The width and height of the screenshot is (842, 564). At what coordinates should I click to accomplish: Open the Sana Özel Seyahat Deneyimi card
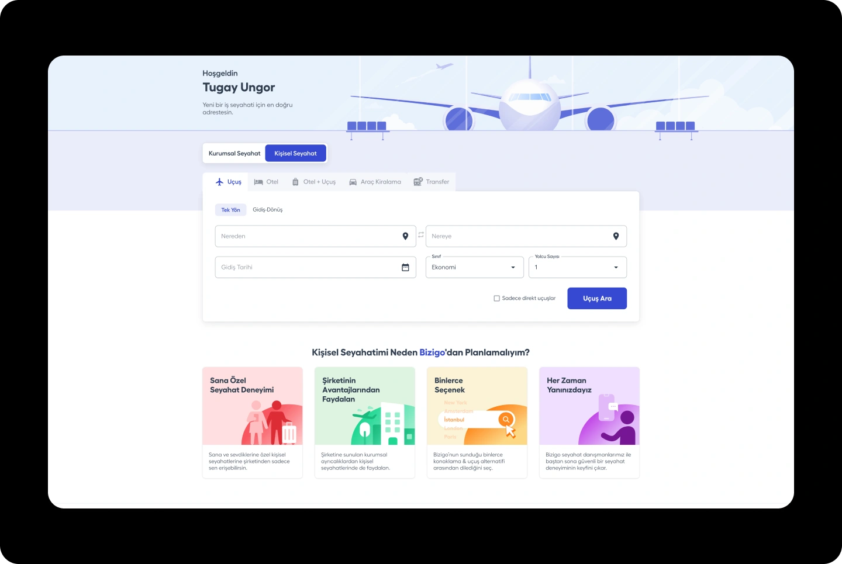tap(253, 423)
